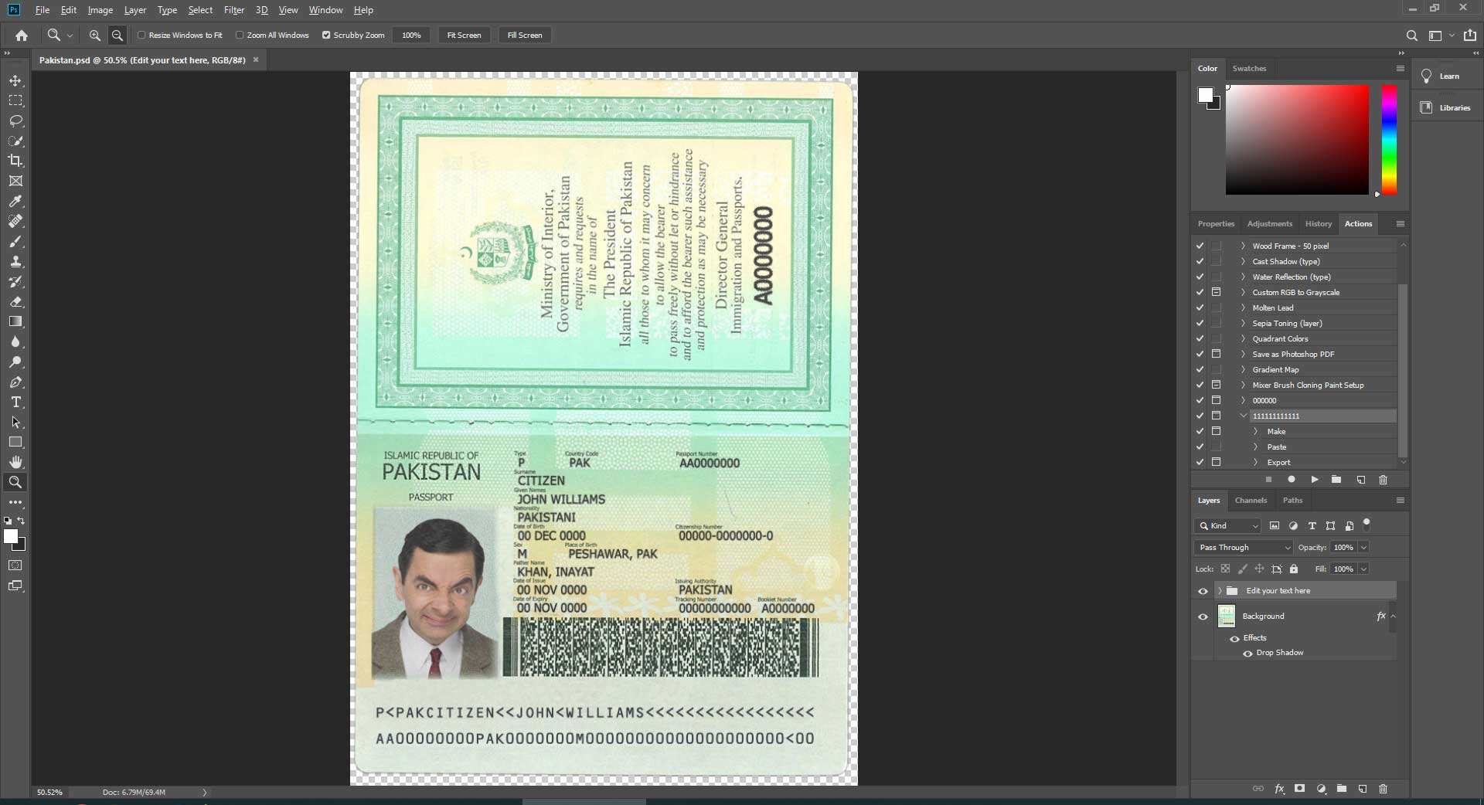
Task: Hide the Background layer
Action: (1203, 616)
